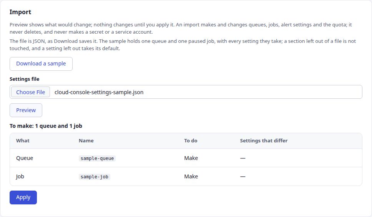
Task: Select the Job row label
Action: point(20,176)
